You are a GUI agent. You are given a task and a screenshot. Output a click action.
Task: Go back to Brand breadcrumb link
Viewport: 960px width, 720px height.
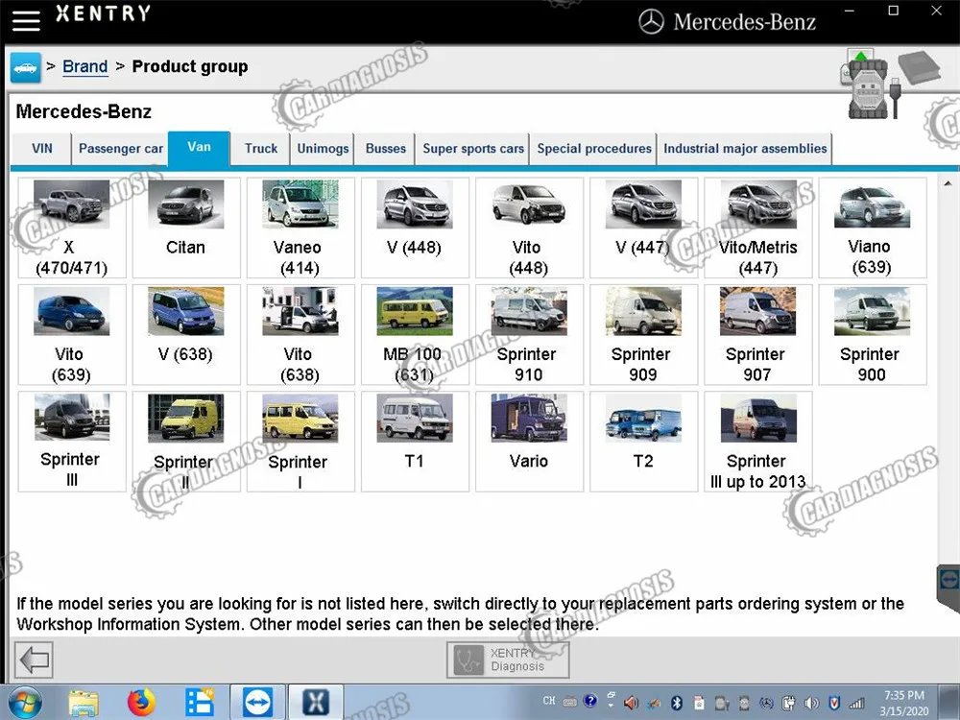pos(85,66)
